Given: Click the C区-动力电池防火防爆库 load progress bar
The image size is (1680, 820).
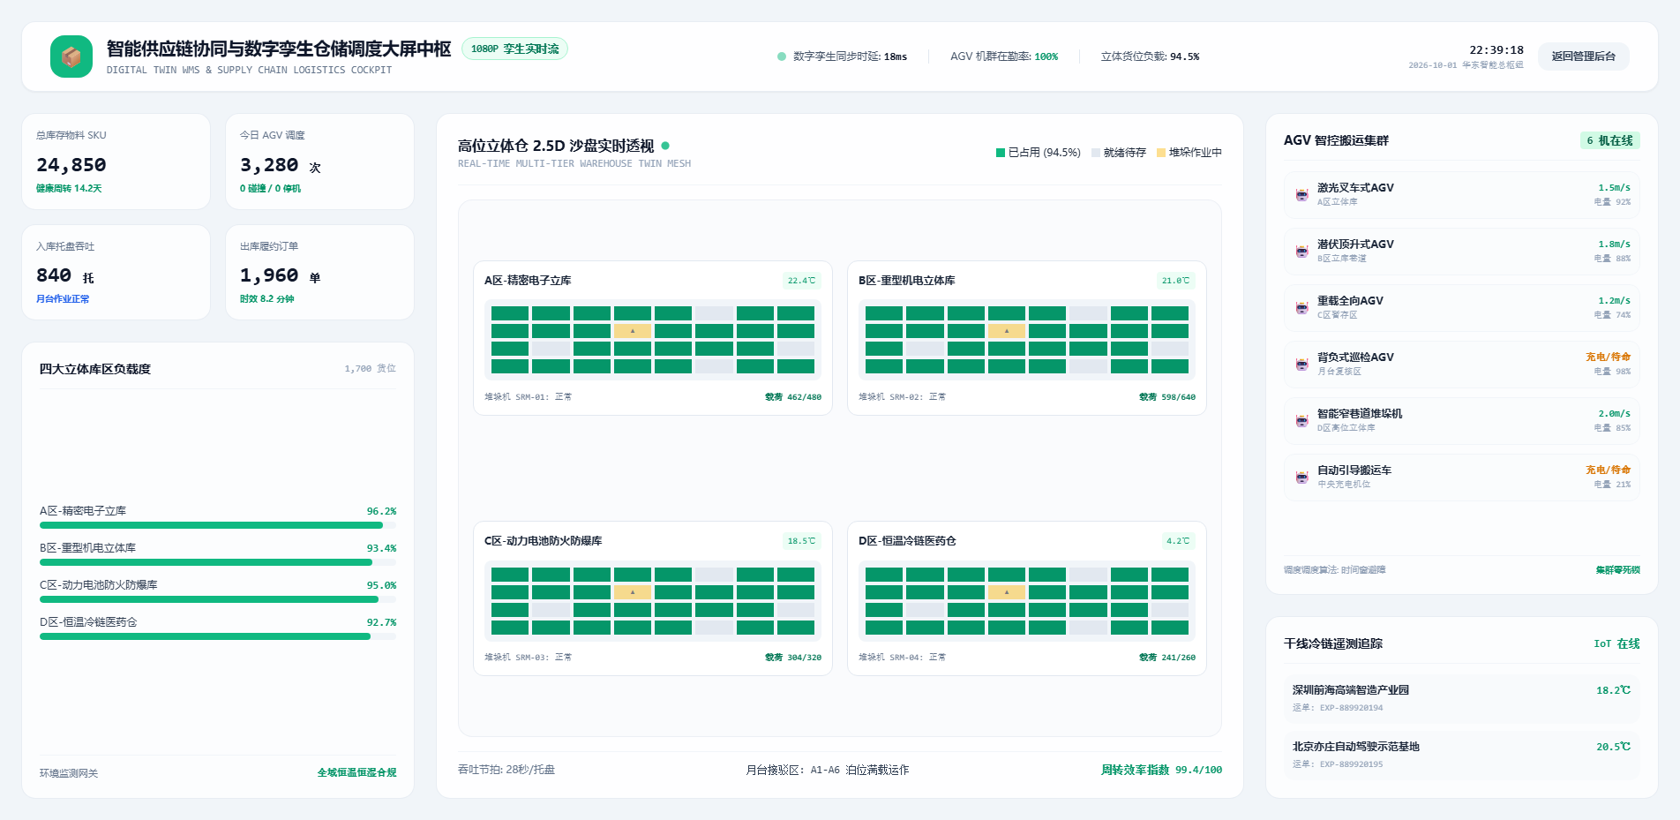Looking at the screenshot, I should click(x=218, y=599).
